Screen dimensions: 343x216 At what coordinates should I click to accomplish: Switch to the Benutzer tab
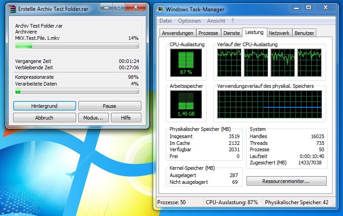click(304, 33)
